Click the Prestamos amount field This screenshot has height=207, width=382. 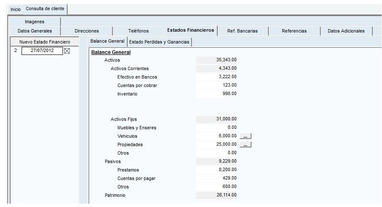(217, 170)
